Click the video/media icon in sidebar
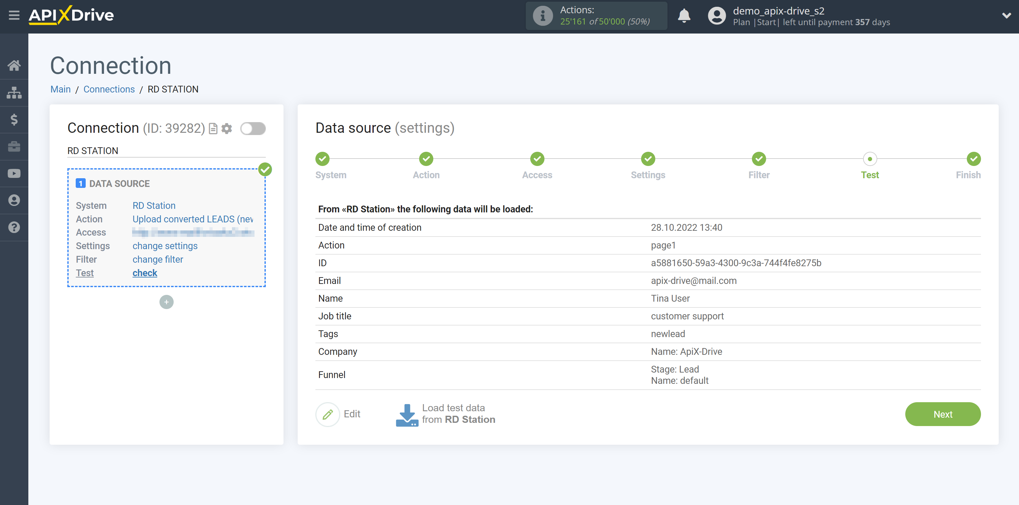Image resolution: width=1019 pixels, height=505 pixels. (x=14, y=173)
